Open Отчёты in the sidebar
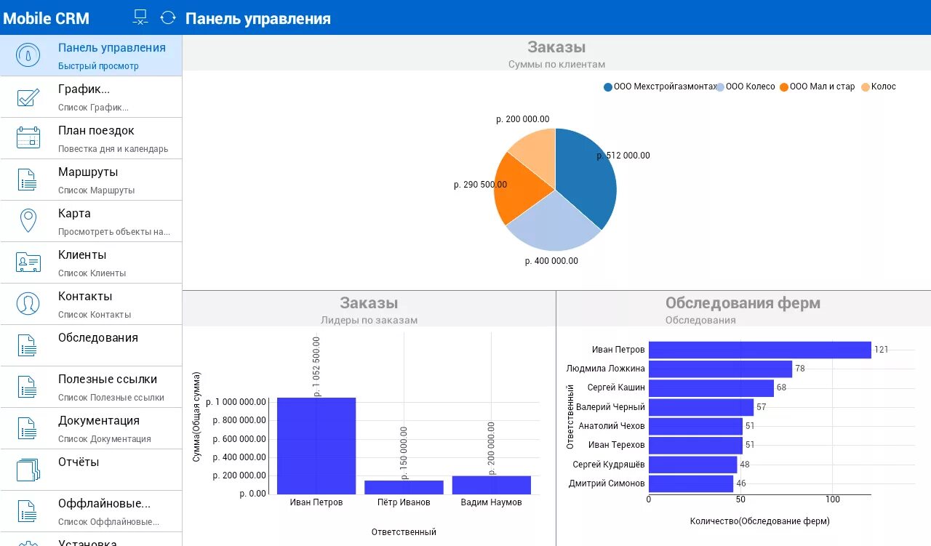The image size is (931, 546). (91, 470)
